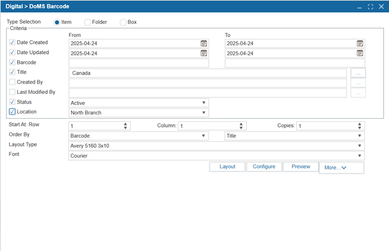389x251 pixels.
Task: Click the Layout button
Action: [x=227, y=166]
